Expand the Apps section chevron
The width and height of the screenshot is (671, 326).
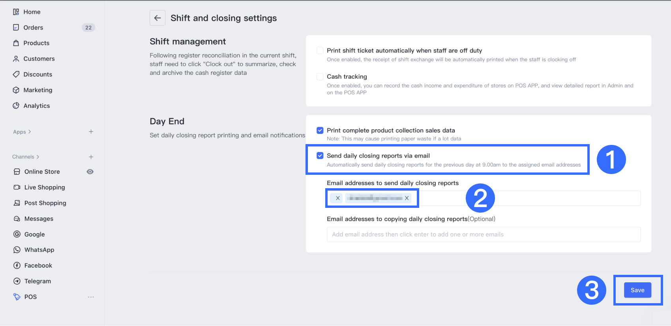[x=30, y=132]
